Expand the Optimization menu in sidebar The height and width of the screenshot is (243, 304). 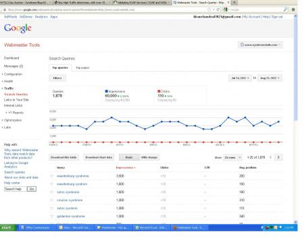tap(13, 120)
